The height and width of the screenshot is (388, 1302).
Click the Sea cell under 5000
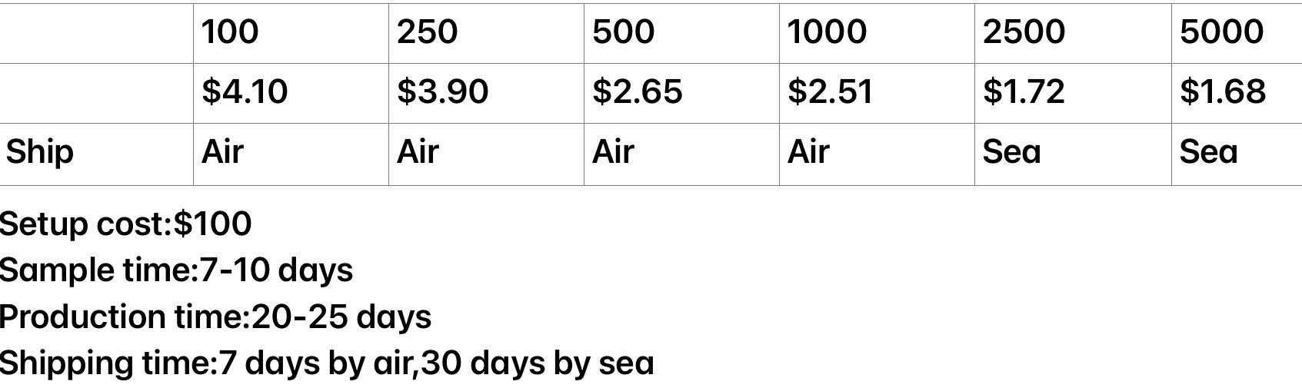point(1237,154)
